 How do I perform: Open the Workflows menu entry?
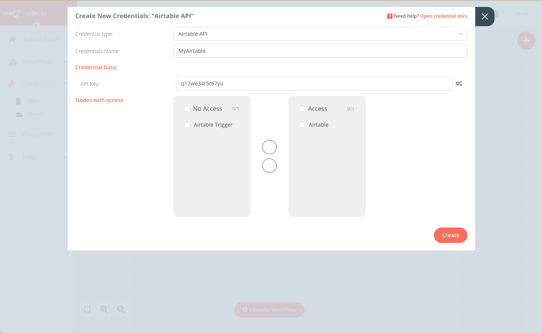pyautogui.click(x=39, y=62)
